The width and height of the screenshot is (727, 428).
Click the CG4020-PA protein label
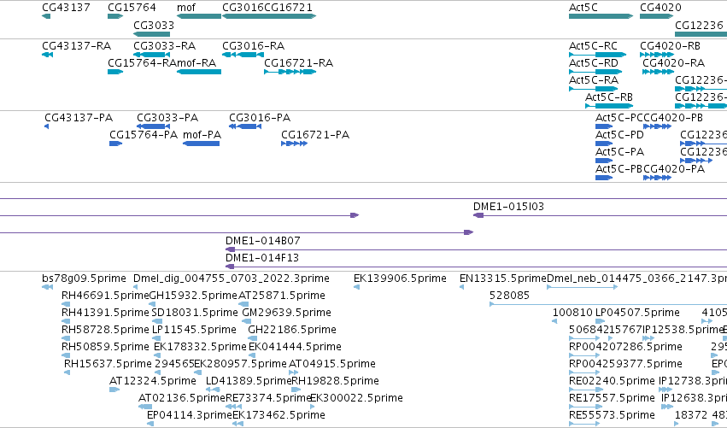tap(674, 169)
